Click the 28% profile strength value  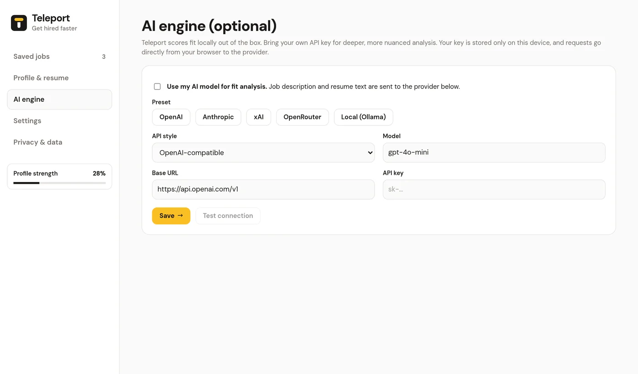pyautogui.click(x=99, y=173)
